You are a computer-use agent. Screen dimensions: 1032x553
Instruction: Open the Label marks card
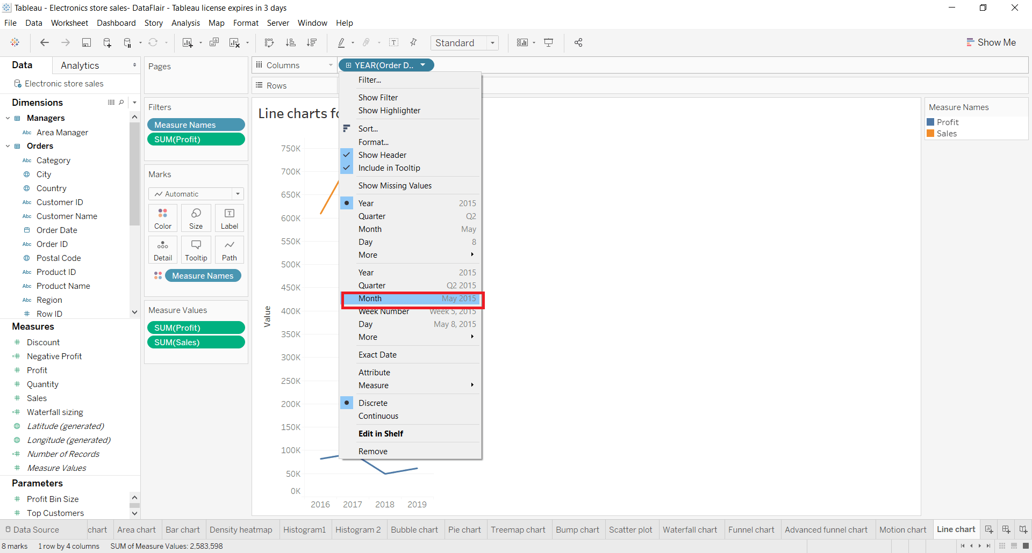tap(230, 218)
